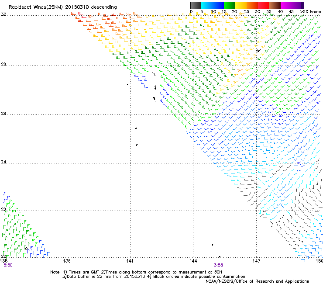Click the latitude label '28'

click(3, 64)
